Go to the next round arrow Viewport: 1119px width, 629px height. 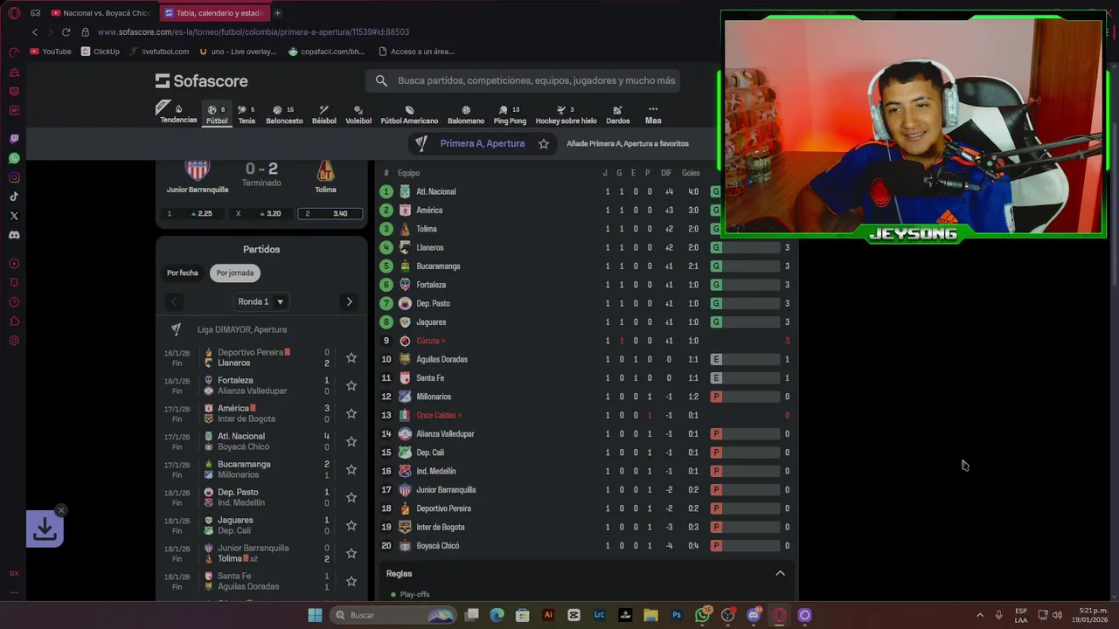click(x=349, y=301)
